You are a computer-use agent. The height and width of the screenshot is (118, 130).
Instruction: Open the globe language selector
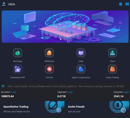pyautogui.click(x=121, y=4)
